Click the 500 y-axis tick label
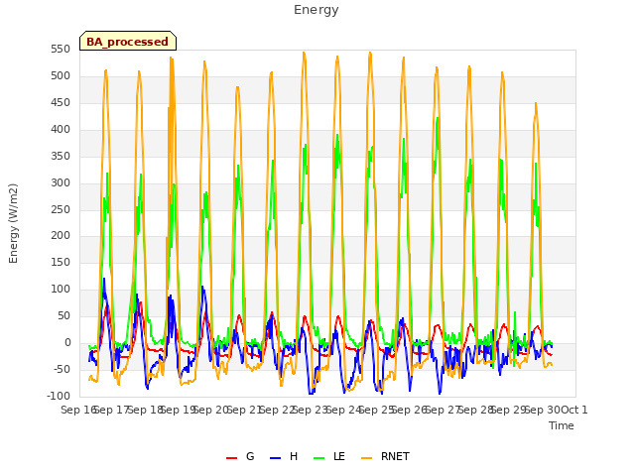 point(61,76)
